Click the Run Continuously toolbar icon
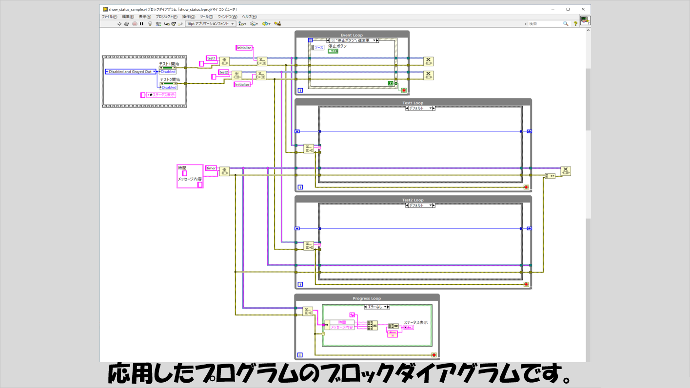The width and height of the screenshot is (690, 388). [x=127, y=23]
